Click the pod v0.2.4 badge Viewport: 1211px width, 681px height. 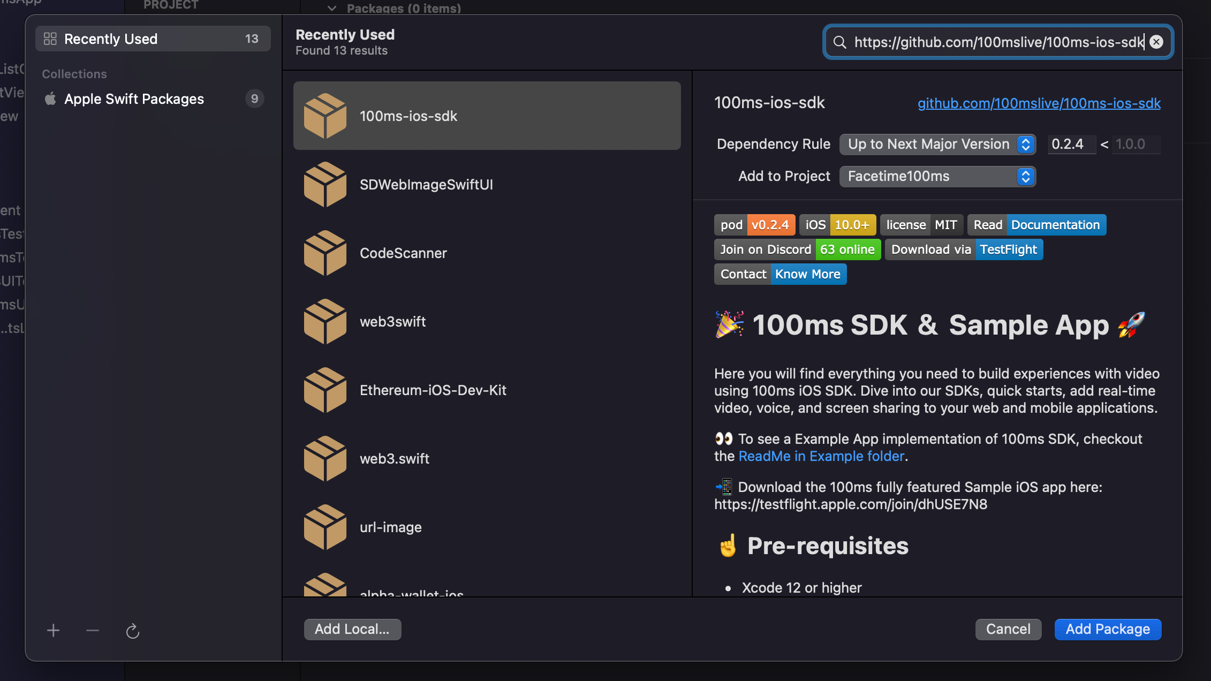(754, 225)
